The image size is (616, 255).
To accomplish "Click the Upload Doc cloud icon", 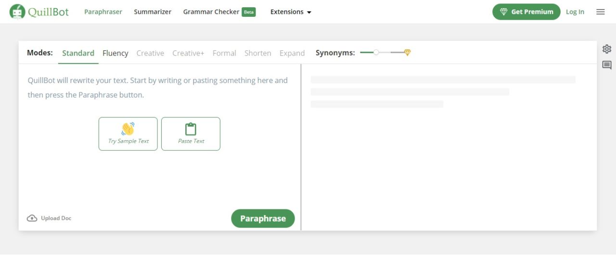I will pyautogui.click(x=32, y=219).
